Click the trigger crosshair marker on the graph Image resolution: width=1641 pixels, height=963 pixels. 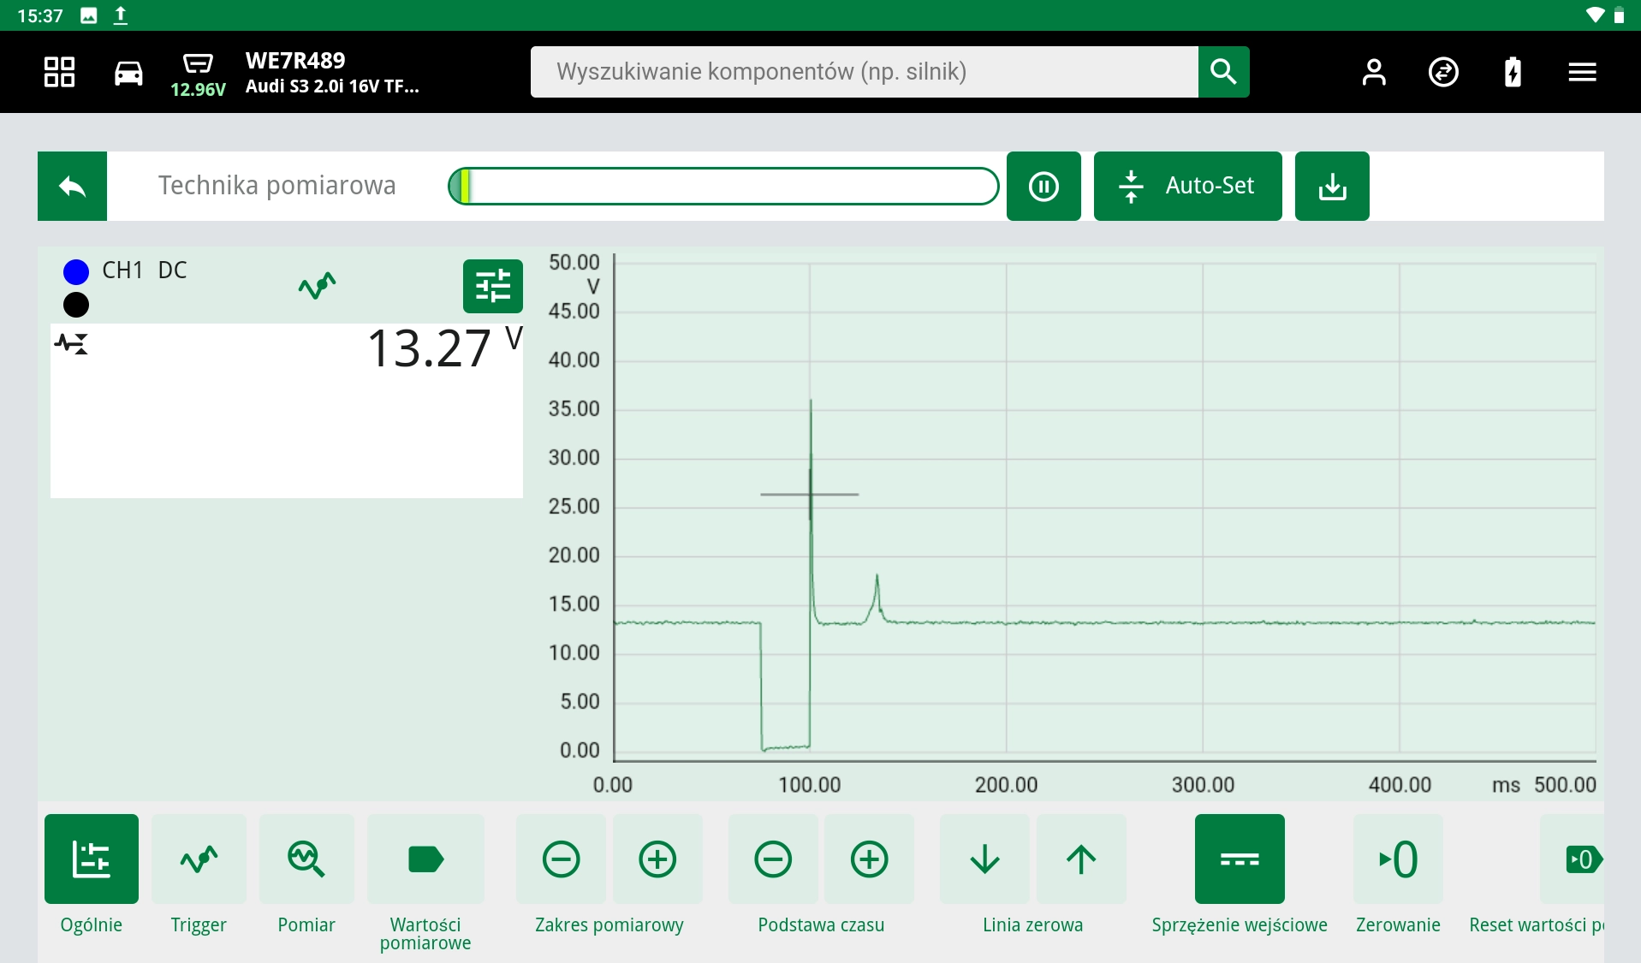click(x=810, y=494)
